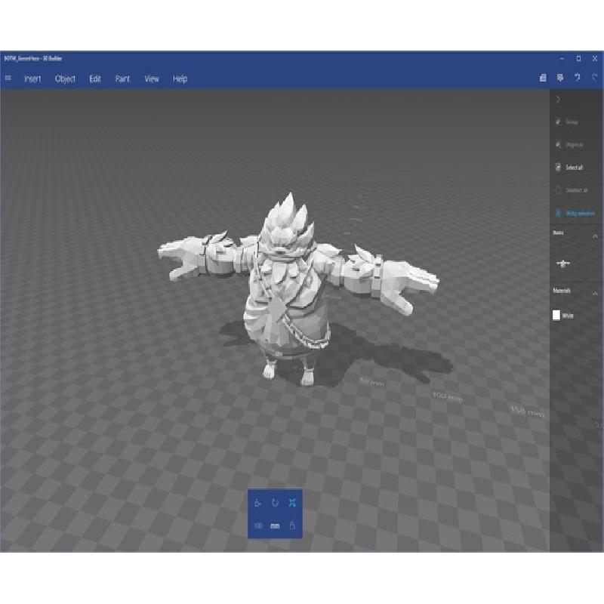Click the Redo arrow icon
The height and width of the screenshot is (604, 604).
coord(595,78)
